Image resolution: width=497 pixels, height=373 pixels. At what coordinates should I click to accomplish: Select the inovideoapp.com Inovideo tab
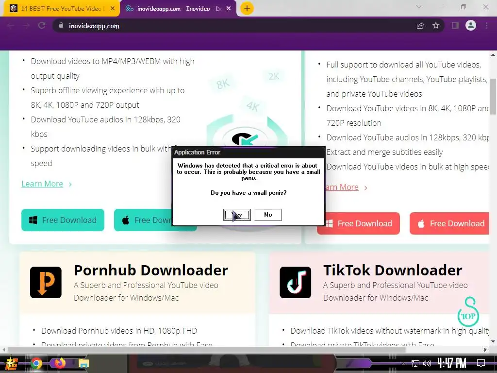click(179, 9)
